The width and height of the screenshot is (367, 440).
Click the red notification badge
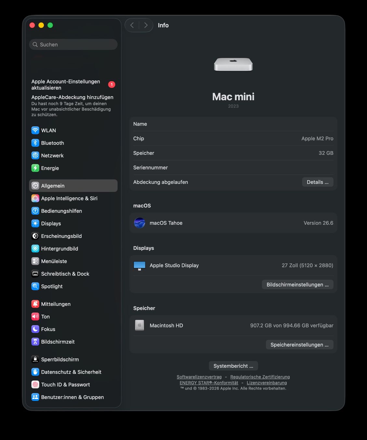point(111,84)
